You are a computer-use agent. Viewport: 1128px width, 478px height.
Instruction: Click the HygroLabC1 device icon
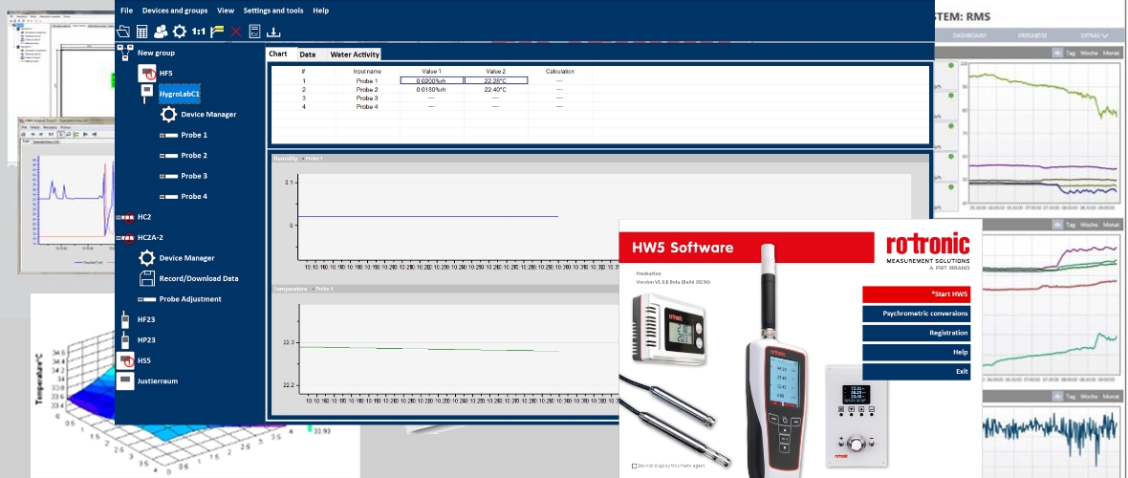click(x=147, y=94)
